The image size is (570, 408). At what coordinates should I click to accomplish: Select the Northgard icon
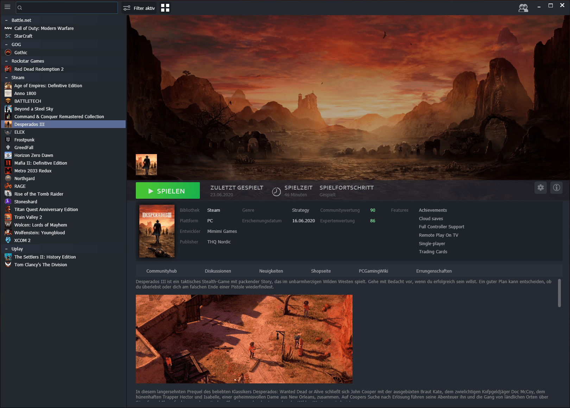(8, 178)
